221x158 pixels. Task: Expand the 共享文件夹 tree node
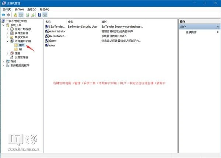(8, 37)
